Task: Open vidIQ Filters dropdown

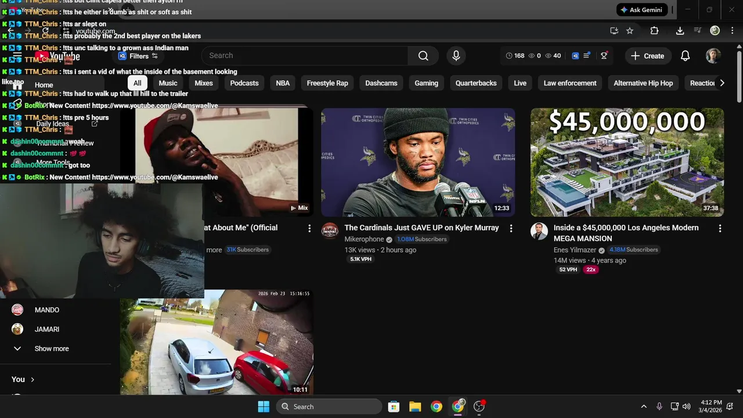Action: (x=138, y=56)
